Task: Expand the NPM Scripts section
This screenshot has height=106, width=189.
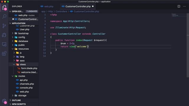Action: (x=10, y=104)
